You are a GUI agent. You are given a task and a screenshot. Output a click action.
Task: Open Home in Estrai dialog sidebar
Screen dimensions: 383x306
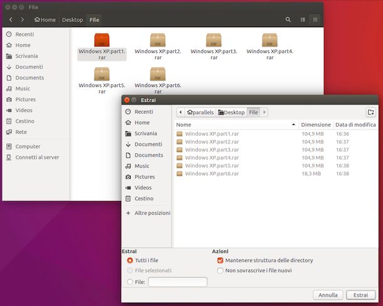point(146,123)
